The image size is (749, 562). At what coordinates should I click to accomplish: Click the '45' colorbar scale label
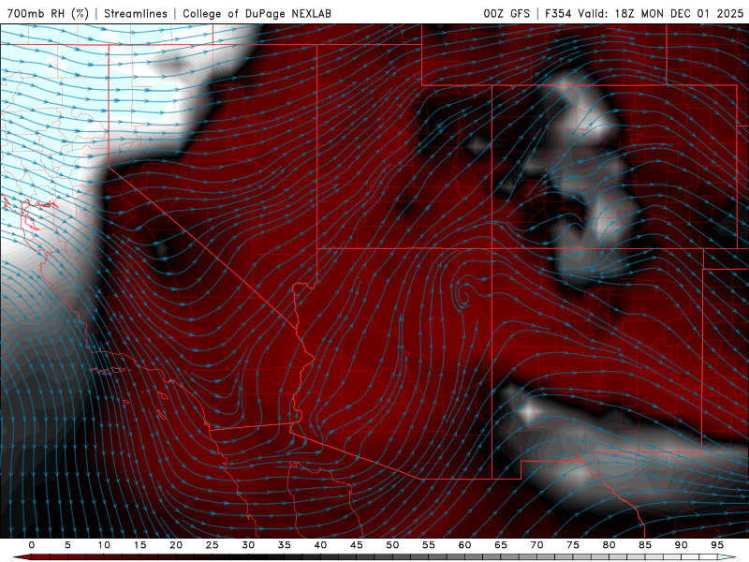357,545
